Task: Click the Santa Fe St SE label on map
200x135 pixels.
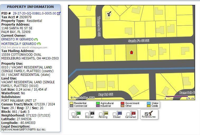Action: 139,41
